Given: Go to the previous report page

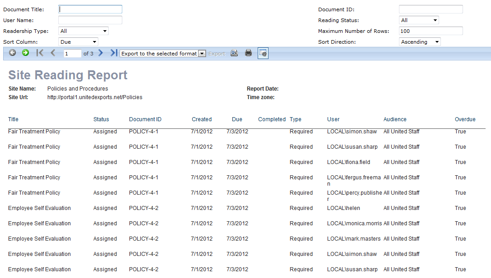Looking at the screenshot, I should (53, 53).
